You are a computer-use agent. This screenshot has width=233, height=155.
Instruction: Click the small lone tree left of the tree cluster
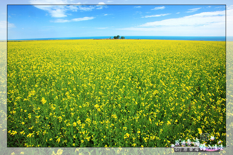click(x=110, y=38)
